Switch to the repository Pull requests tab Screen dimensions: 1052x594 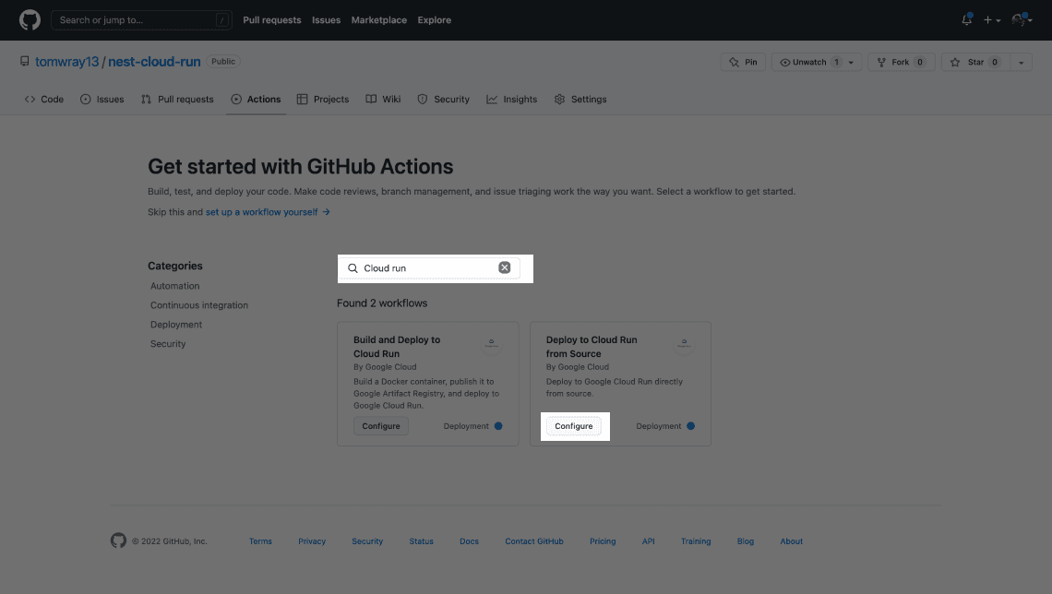coord(178,100)
